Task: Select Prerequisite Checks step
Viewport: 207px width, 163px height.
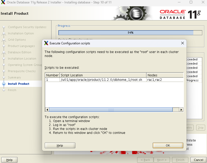Action: [22, 71]
